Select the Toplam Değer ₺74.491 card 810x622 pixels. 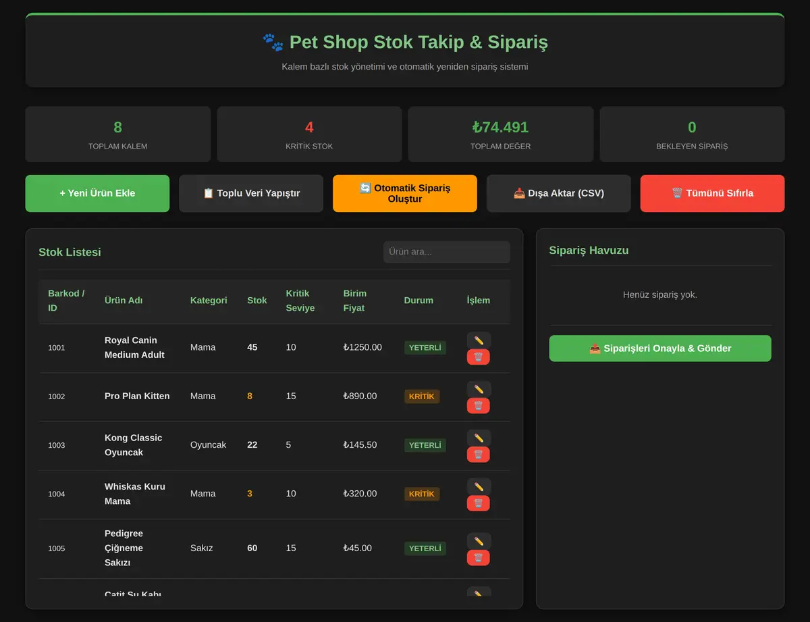tap(501, 134)
